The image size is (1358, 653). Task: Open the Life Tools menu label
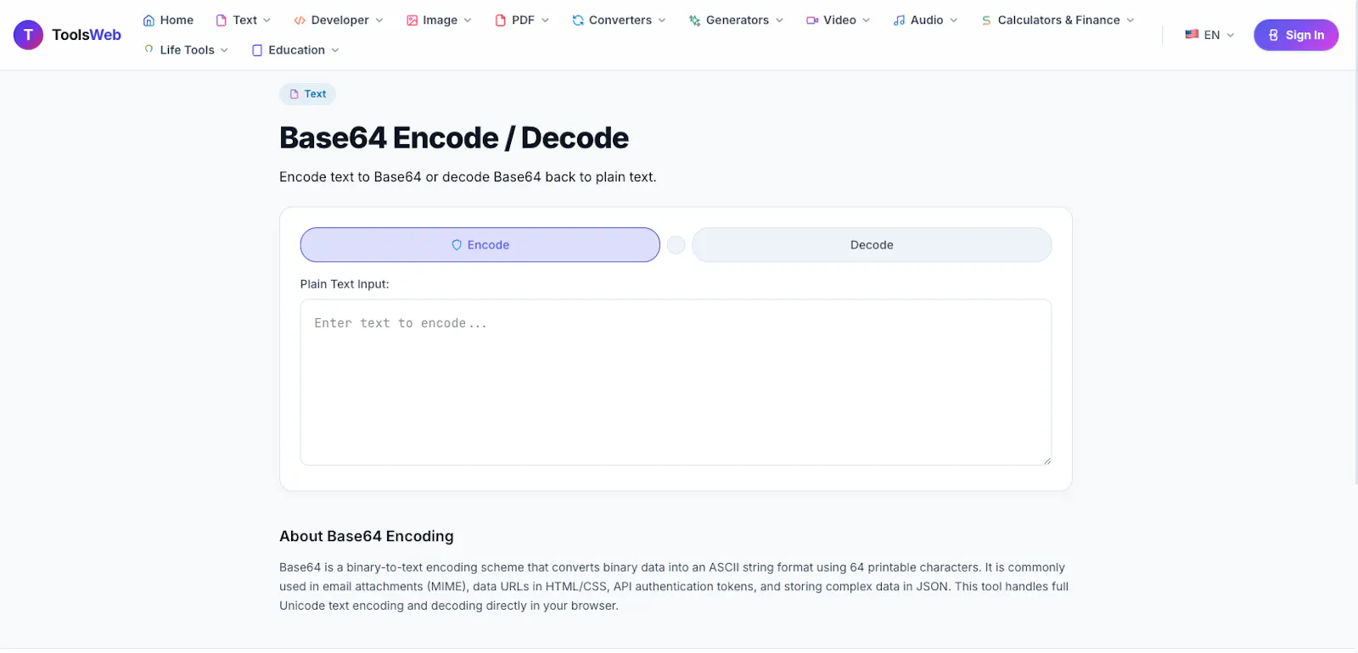188,50
